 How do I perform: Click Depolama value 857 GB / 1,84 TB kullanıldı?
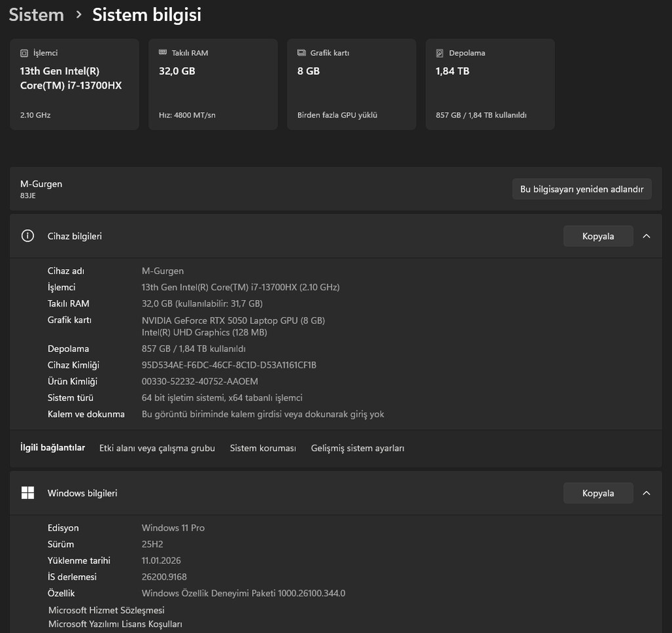194,349
